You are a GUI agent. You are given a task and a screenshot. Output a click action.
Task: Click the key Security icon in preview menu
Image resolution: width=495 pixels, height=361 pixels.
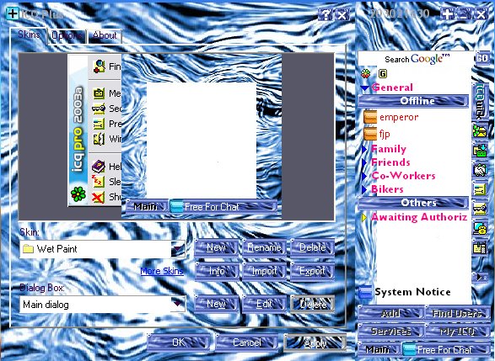coord(99,109)
